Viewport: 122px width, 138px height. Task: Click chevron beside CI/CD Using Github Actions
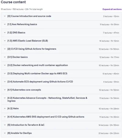(5, 49)
